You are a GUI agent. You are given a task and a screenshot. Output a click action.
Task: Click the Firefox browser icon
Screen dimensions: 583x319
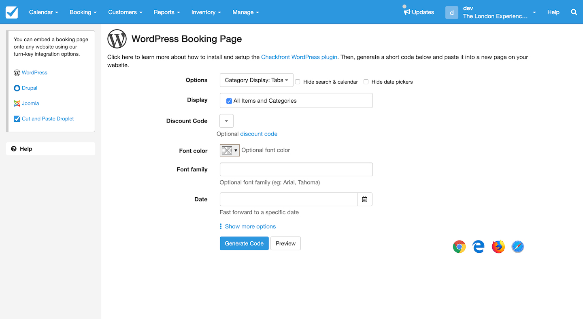(498, 247)
